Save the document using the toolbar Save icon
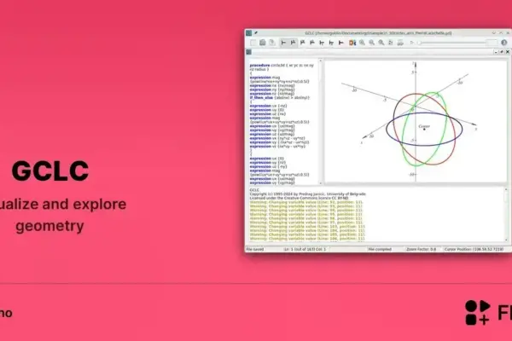The image size is (512, 341). 272,43
